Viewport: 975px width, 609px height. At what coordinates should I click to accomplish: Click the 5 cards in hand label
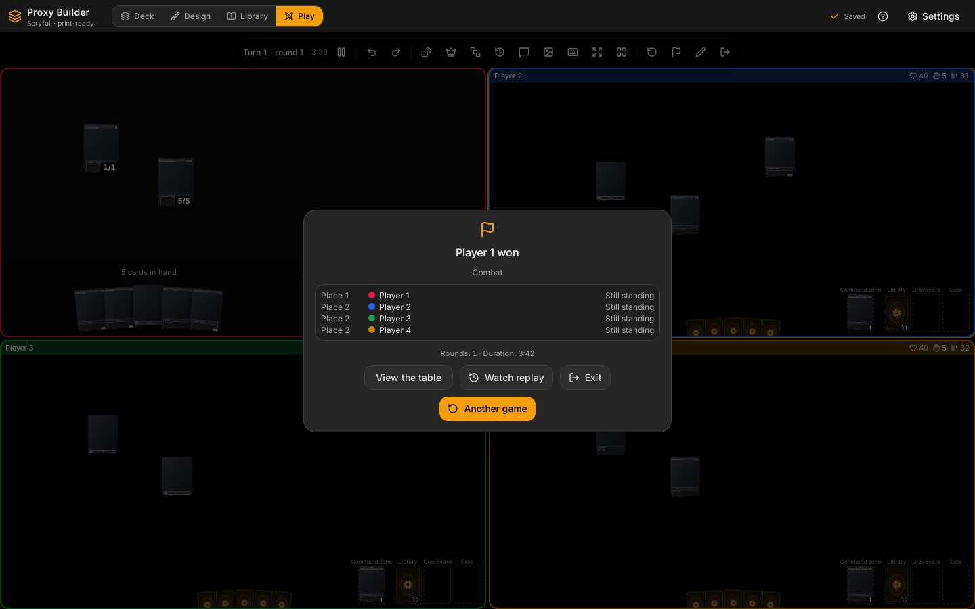(149, 272)
